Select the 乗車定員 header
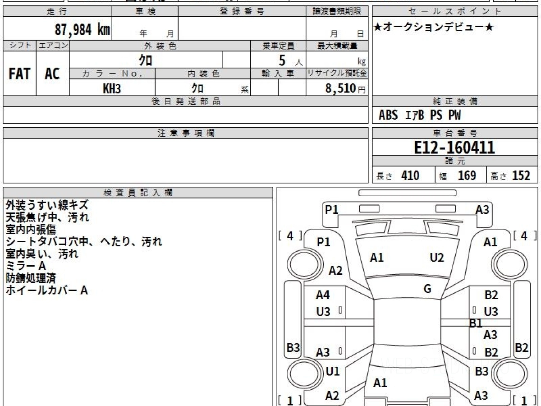Viewport: 541px width, 406px height. [278, 46]
